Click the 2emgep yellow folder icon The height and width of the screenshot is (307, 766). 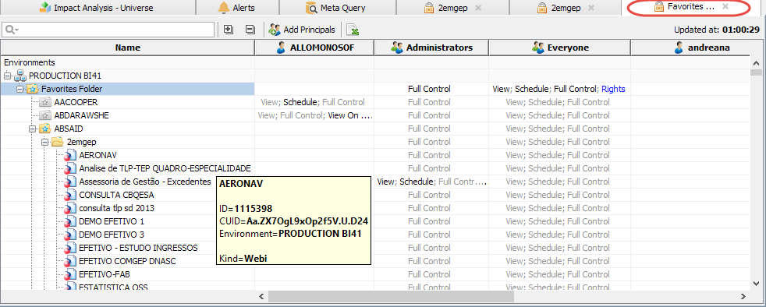pos(59,142)
